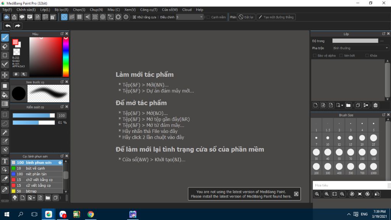The height and width of the screenshot is (220, 391).
Task: Select the Eyedropper tool
Action: click(5, 189)
